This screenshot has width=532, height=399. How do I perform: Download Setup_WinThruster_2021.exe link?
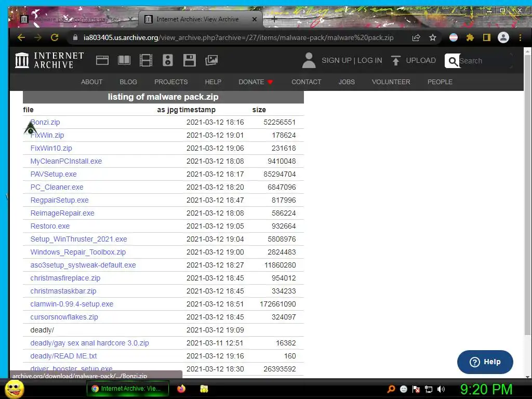coord(79,239)
